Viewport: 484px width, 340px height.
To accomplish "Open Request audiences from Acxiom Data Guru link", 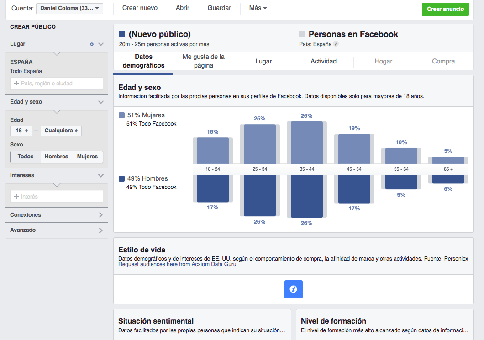I will [178, 264].
